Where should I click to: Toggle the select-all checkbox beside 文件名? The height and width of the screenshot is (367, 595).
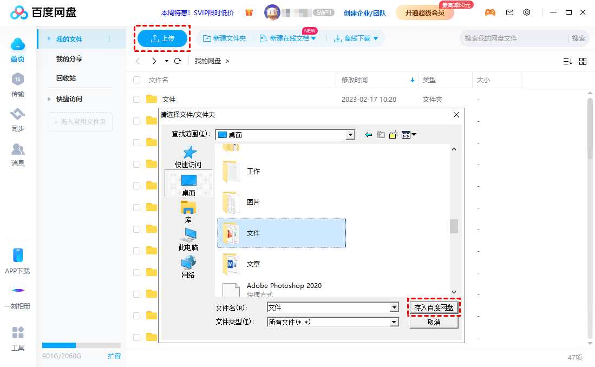click(x=137, y=80)
